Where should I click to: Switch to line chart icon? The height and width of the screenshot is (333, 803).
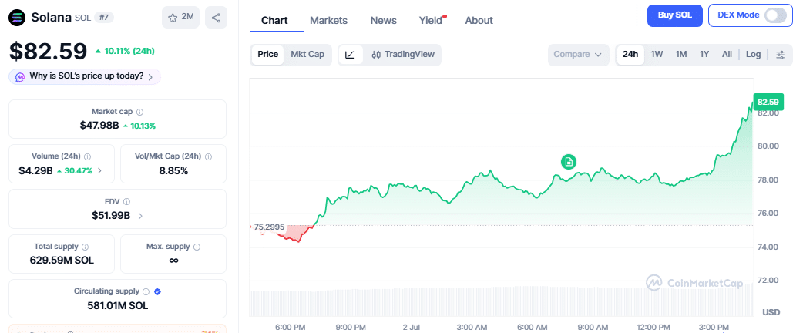tap(351, 54)
